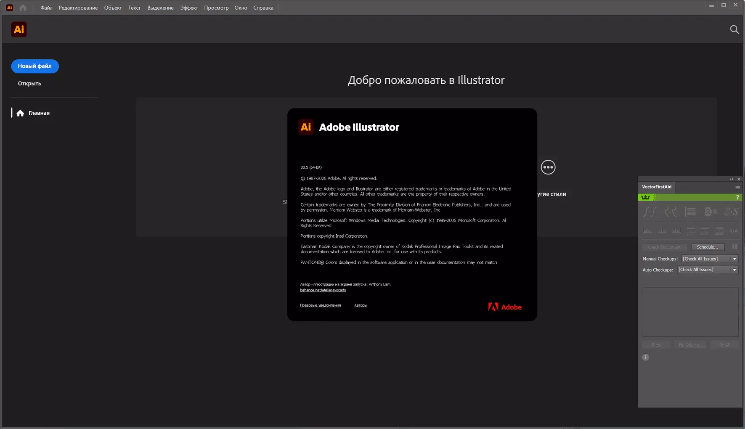
Task: Open the Текст menu
Action: click(x=134, y=8)
